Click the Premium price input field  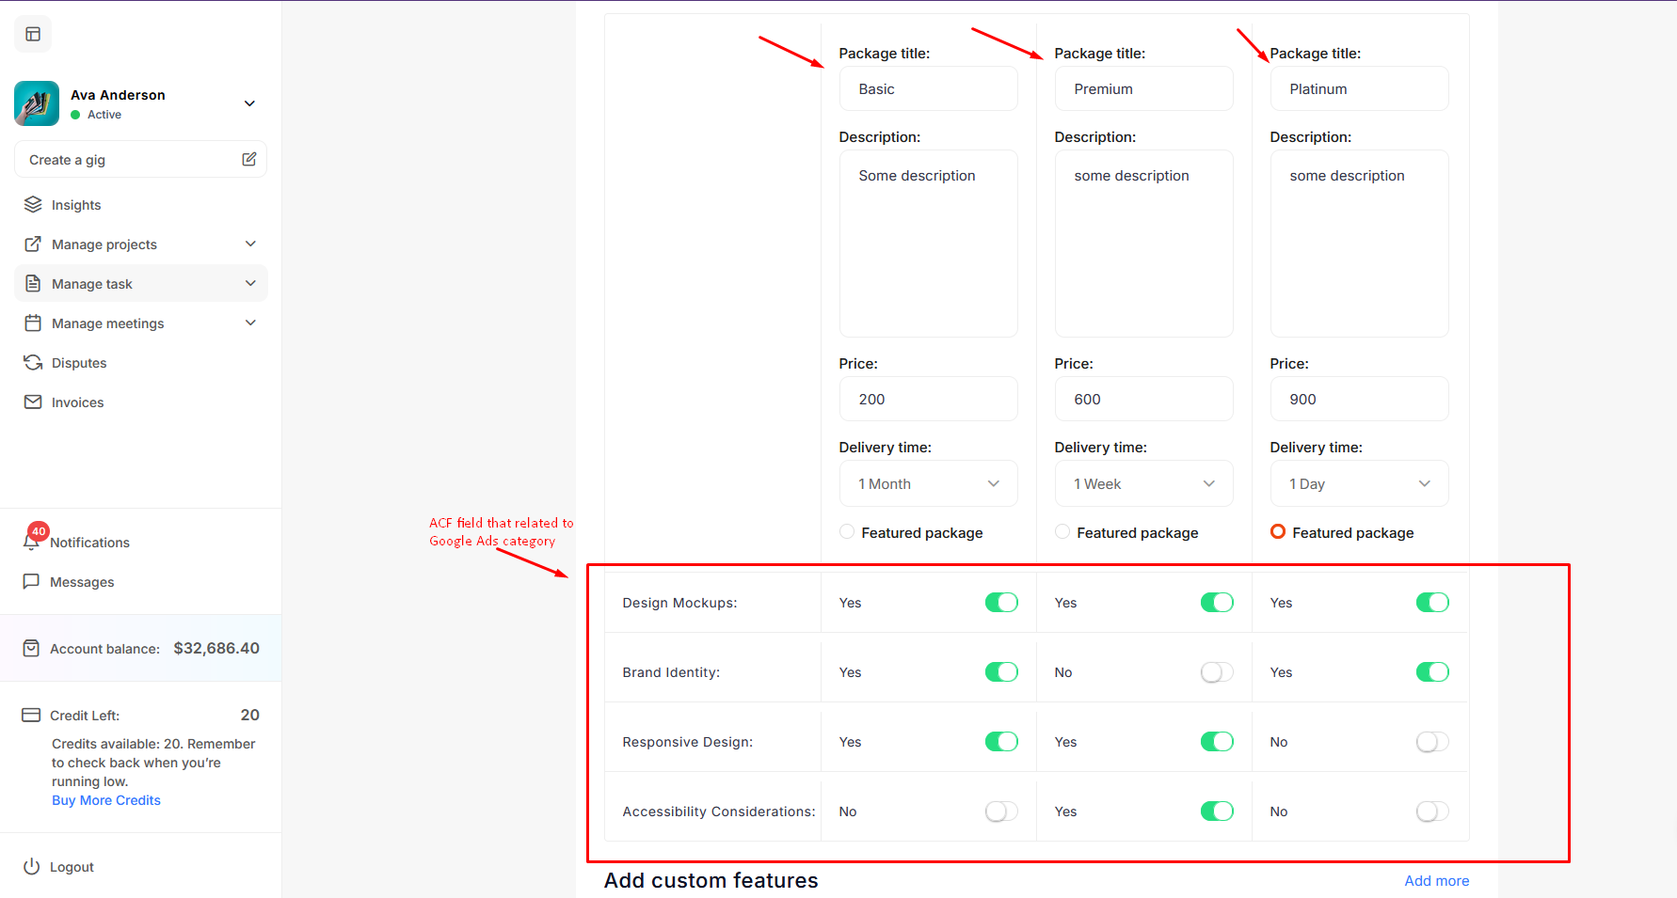click(x=1143, y=400)
